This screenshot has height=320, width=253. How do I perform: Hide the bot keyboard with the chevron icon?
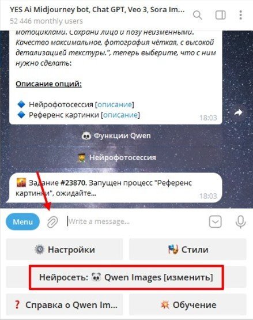[x=216, y=221]
